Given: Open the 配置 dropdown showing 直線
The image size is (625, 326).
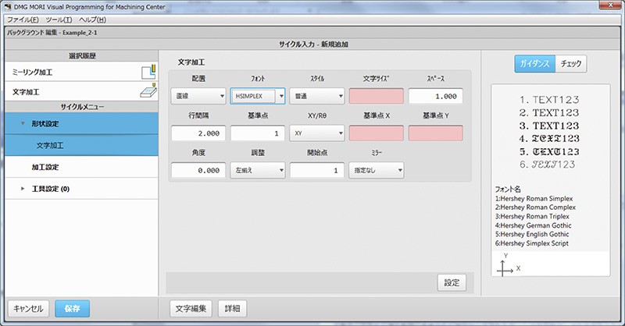Looking at the screenshot, I should pyautogui.click(x=198, y=96).
